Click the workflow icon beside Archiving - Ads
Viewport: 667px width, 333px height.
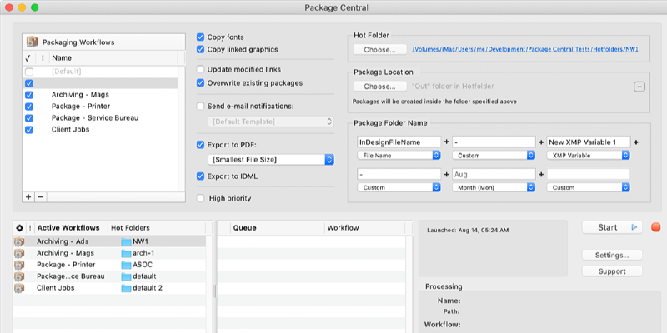(x=19, y=241)
